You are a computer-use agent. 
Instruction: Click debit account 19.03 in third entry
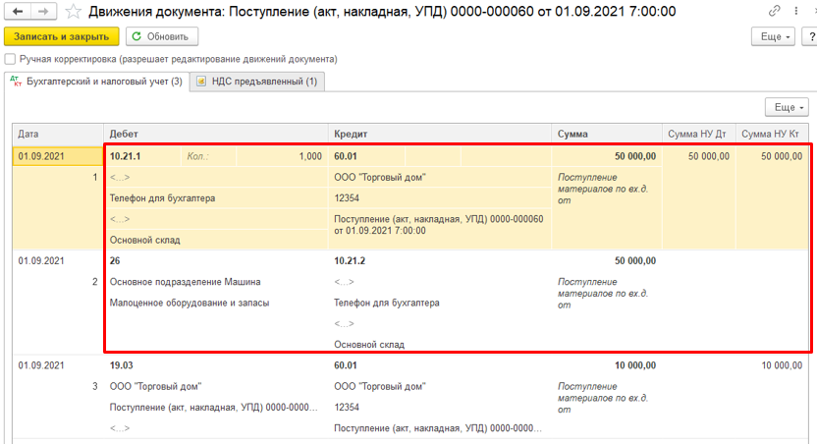(122, 366)
